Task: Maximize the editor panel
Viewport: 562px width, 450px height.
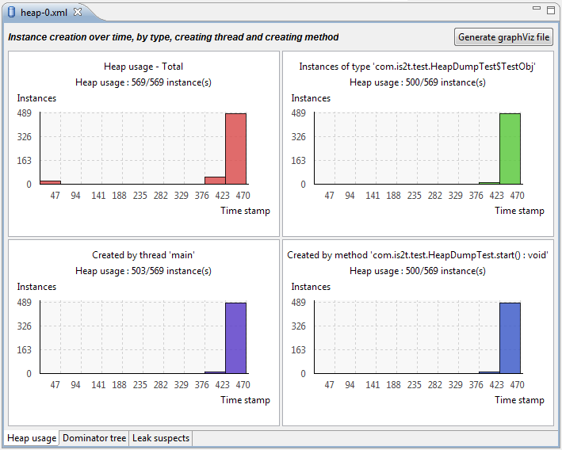Action: 551,10
